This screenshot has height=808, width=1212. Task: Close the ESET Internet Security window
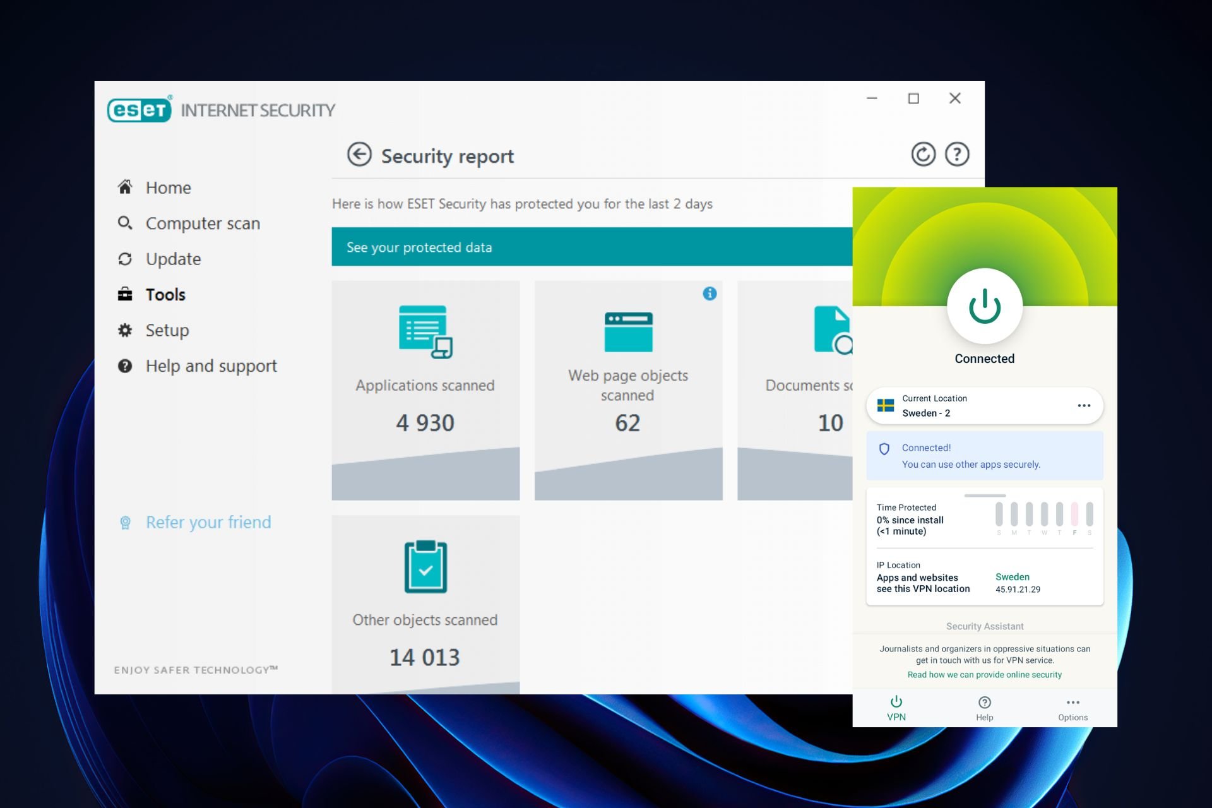(x=955, y=98)
